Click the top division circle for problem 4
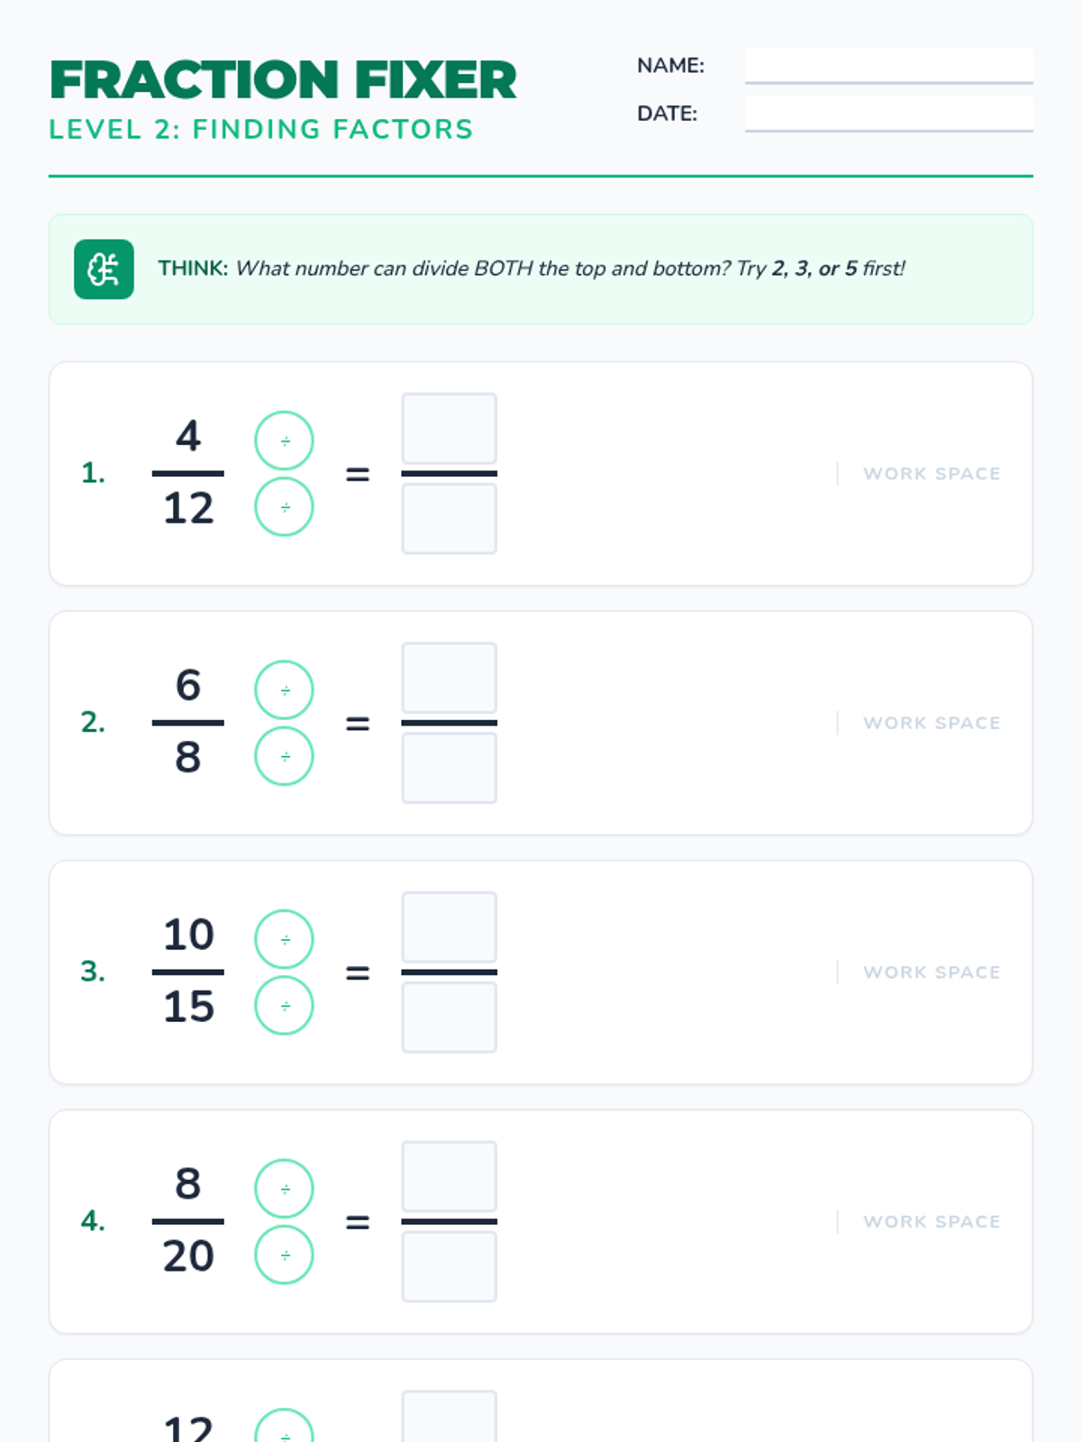 (284, 1189)
